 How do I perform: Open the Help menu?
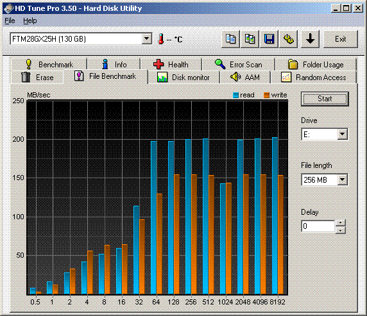(30, 21)
